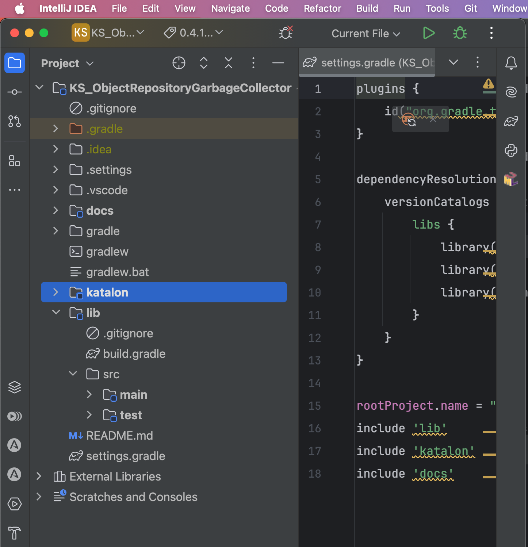Open the Tools menu
The width and height of the screenshot is (528, 547).
437,8
